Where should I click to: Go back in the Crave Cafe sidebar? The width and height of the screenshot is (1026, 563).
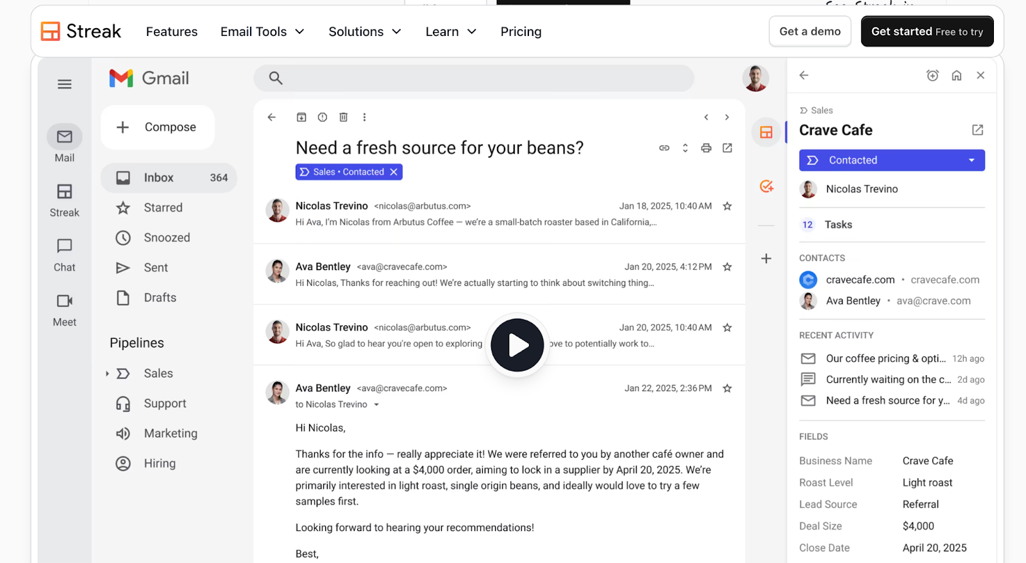coord(804,75)
